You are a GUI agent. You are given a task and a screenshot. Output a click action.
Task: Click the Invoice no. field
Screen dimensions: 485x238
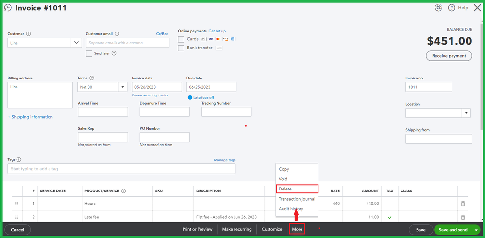click(x=429, y=87)
